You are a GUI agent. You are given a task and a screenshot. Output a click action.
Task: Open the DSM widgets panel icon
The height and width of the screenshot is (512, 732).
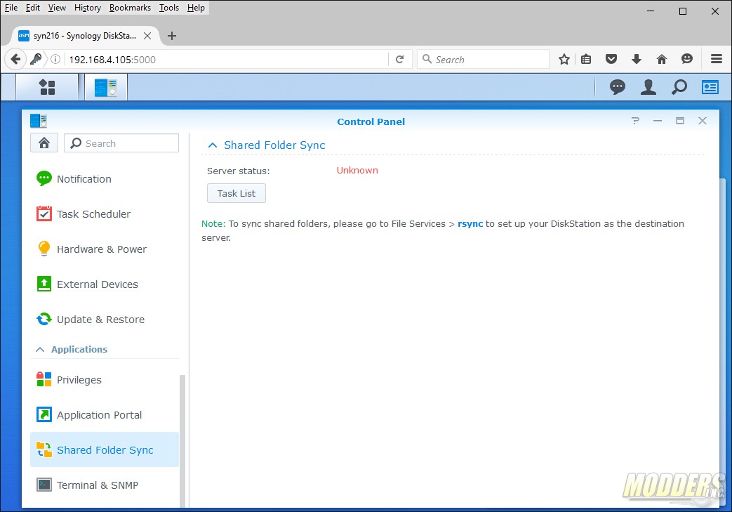pos(710,87)
